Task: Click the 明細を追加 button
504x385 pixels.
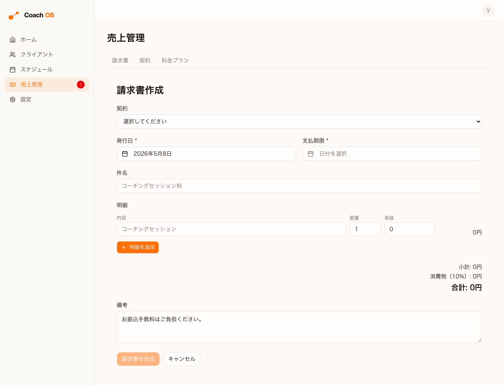Action: 138,247
